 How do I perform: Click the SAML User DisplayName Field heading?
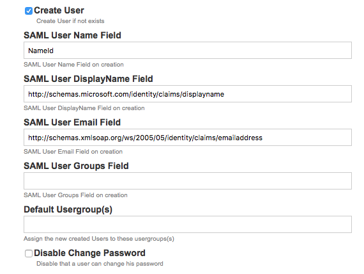pyautogui.click(x=88, y=79)
